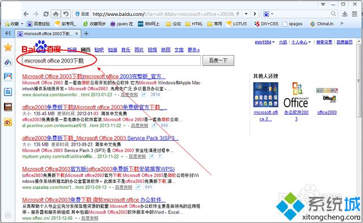Switch to 视频 search category
This screenshot has width=363, height=223.
pos(153,50)
